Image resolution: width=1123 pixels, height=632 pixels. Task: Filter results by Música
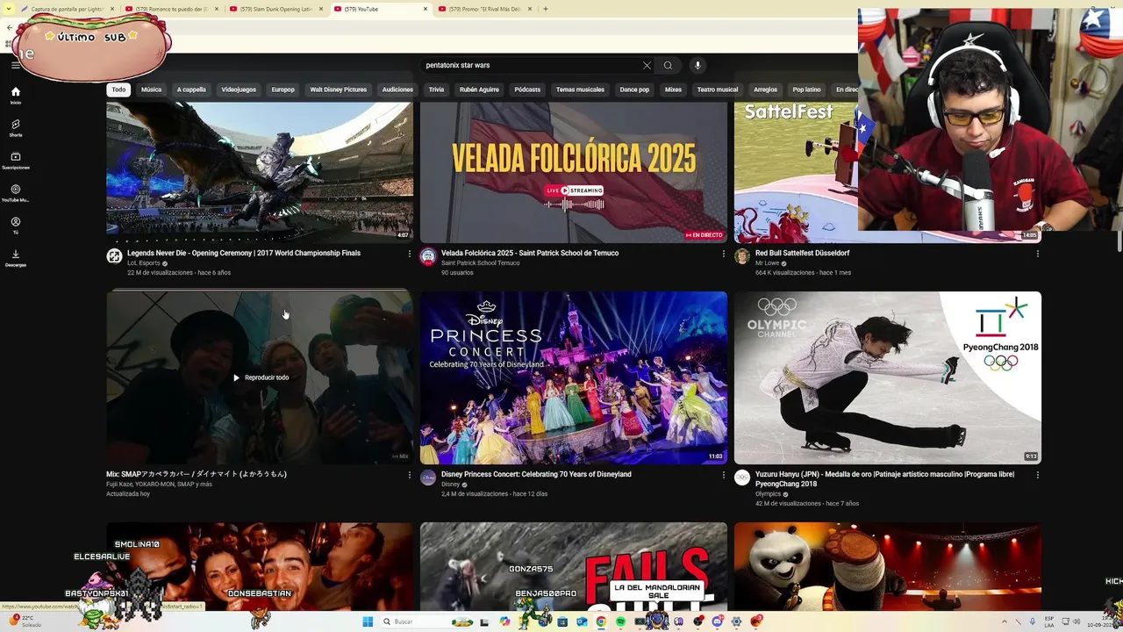(x=152, y=90)
